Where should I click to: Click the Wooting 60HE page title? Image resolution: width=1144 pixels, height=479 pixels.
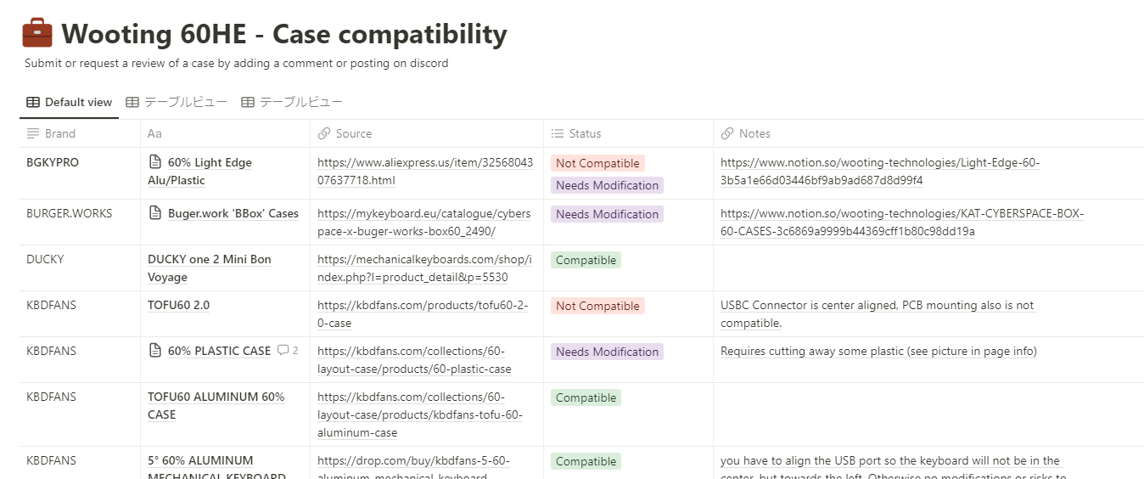284,34
